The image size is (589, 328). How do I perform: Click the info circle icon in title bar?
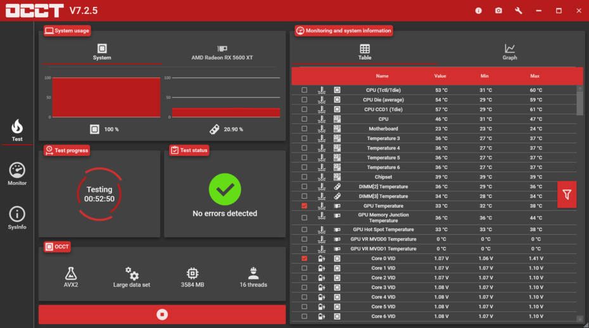478,11
